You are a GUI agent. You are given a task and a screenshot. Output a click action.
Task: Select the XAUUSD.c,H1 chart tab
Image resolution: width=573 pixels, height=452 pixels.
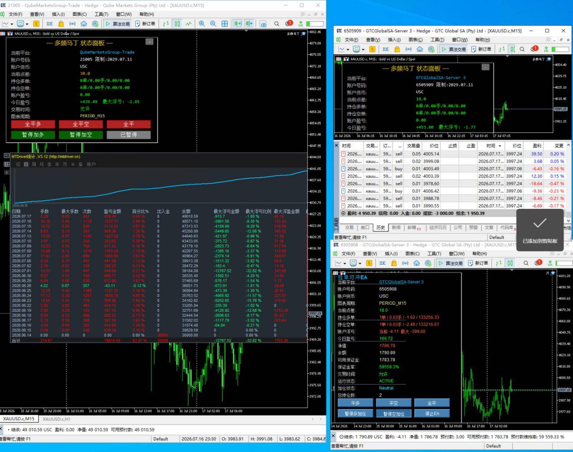tap(56, 419)
